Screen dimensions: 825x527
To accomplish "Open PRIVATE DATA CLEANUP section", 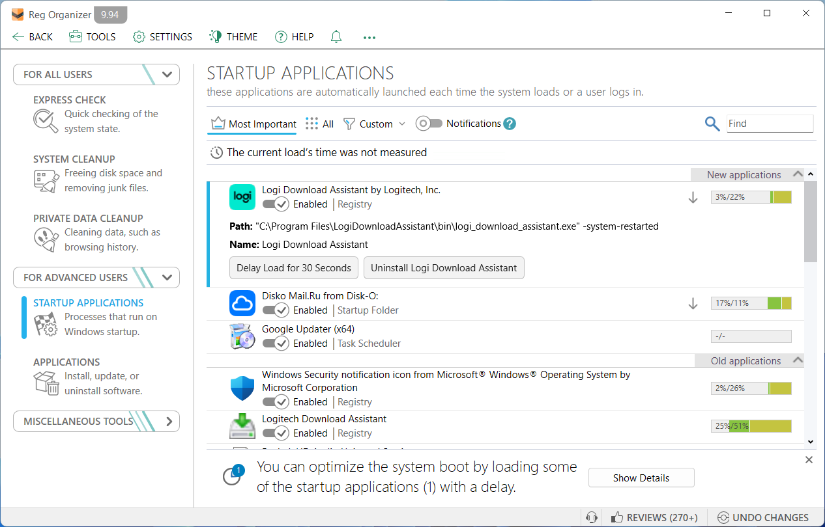I will (88, 219).
